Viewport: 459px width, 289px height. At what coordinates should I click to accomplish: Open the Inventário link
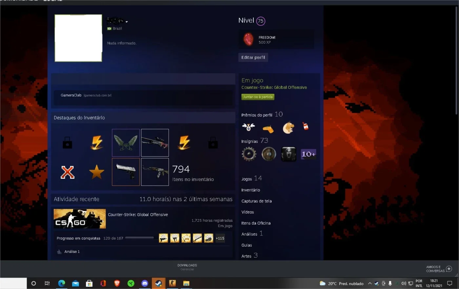[x=251, y=190]
